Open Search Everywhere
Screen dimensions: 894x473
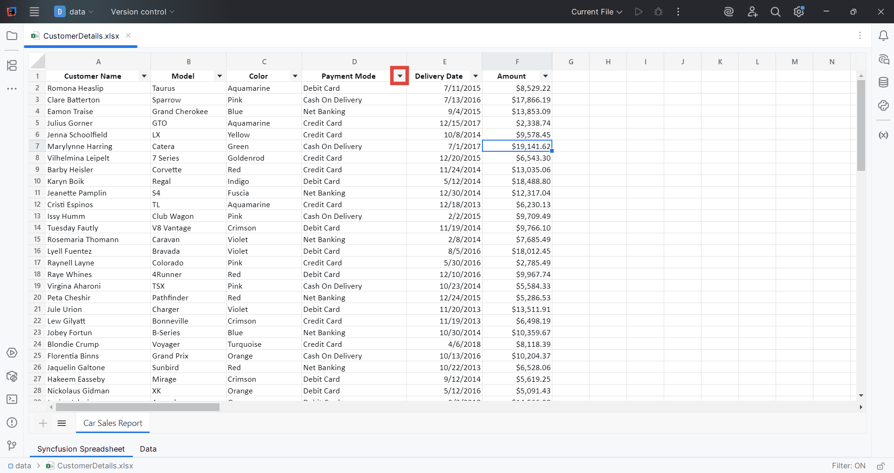(x=775, y=12)
